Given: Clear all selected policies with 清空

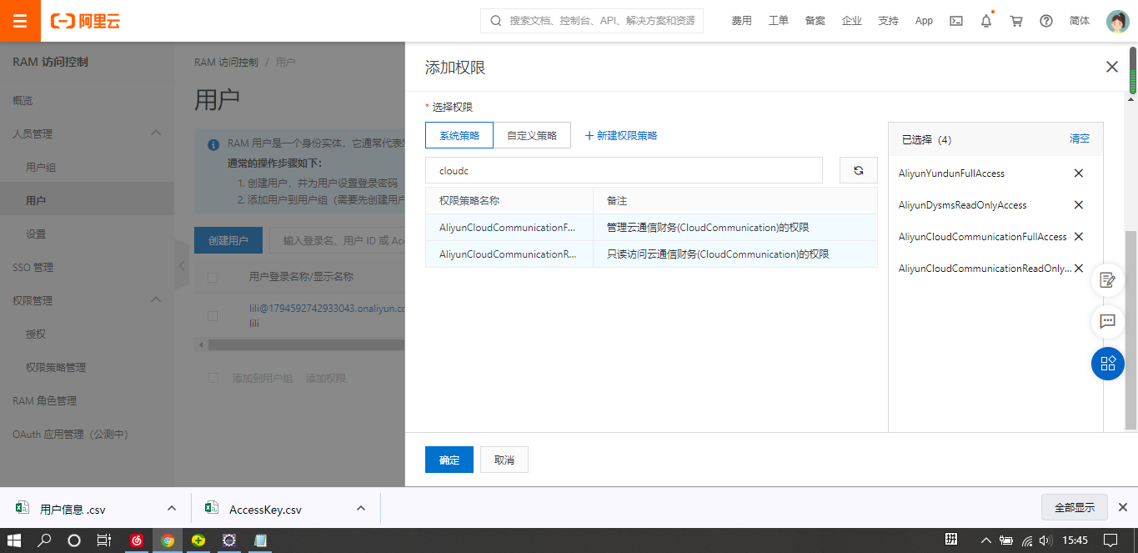Looking at the screenshot, I should coord(1080,138).
